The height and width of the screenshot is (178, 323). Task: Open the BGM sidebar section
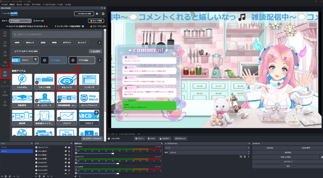pos(5,103)
